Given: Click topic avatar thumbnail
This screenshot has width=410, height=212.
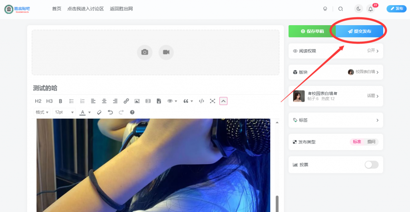Looking at the screenshot, I should pyautogui.click(x=299, y=96).
